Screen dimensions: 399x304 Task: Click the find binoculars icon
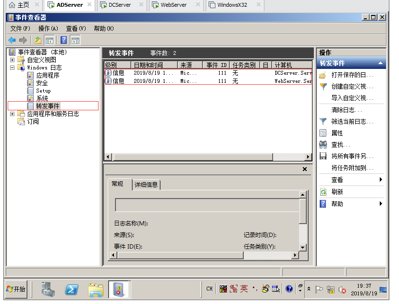pos(323,145)
